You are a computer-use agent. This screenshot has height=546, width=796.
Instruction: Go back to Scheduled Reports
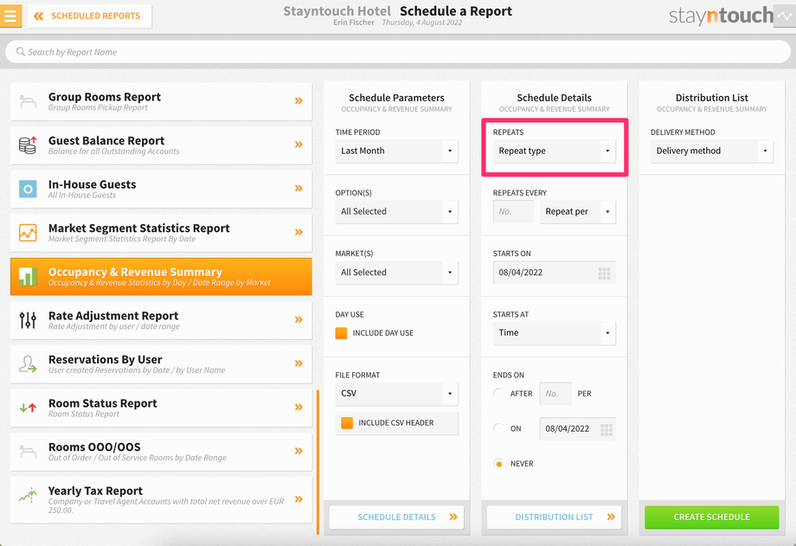tap(89, 16)
